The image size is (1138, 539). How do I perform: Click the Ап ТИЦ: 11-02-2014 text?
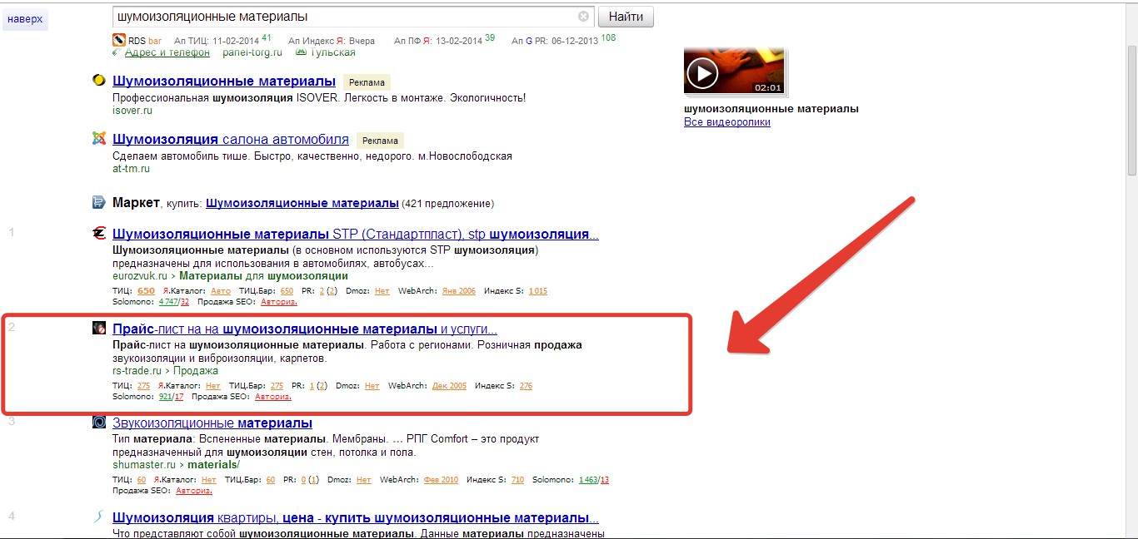(217, 41)
